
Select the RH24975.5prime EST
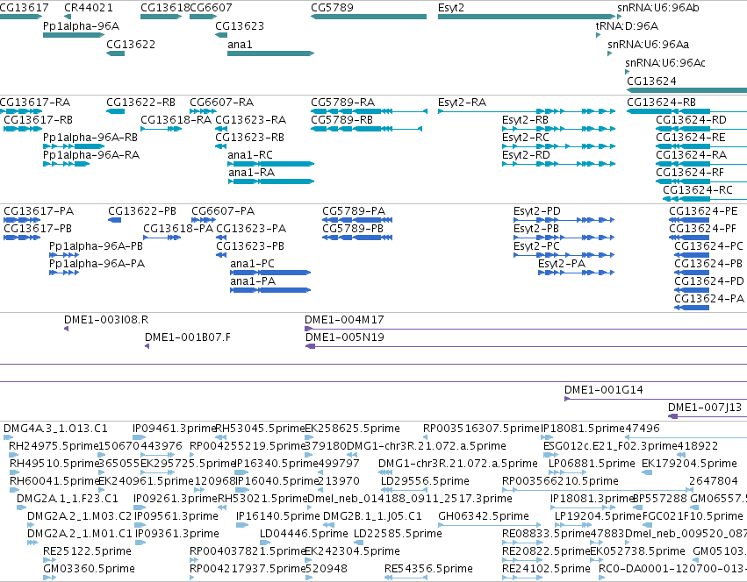click(x=13, y=455)
